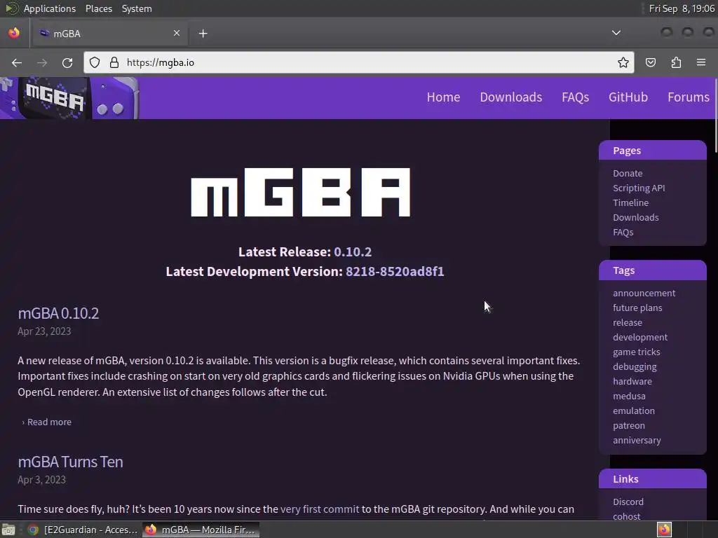Open the extensions puzzle icon
Image resolution: width=718 pixels, height=538 pixels.
[x=676, y=62]
